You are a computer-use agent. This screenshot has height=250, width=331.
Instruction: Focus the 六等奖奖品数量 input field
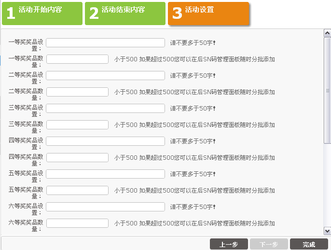pyautogui.click(x=77, y=223)
